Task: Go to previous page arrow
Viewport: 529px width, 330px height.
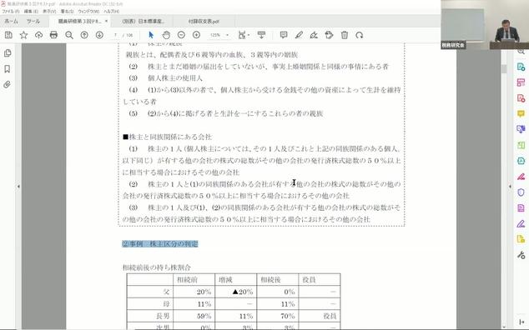Action: [x=84, y=35]
